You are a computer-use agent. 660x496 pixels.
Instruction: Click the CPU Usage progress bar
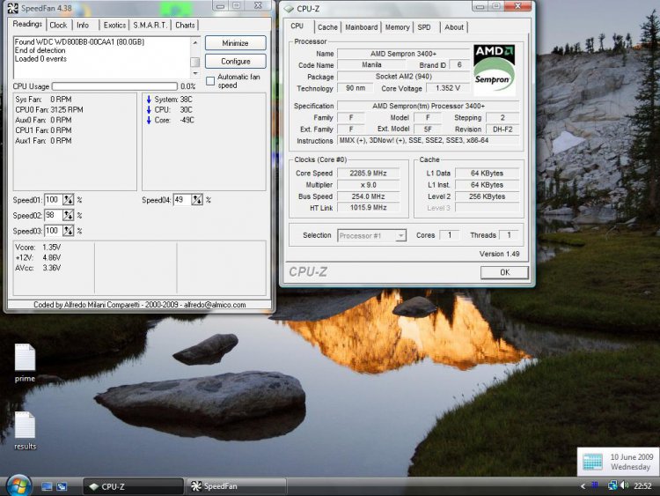114,86
